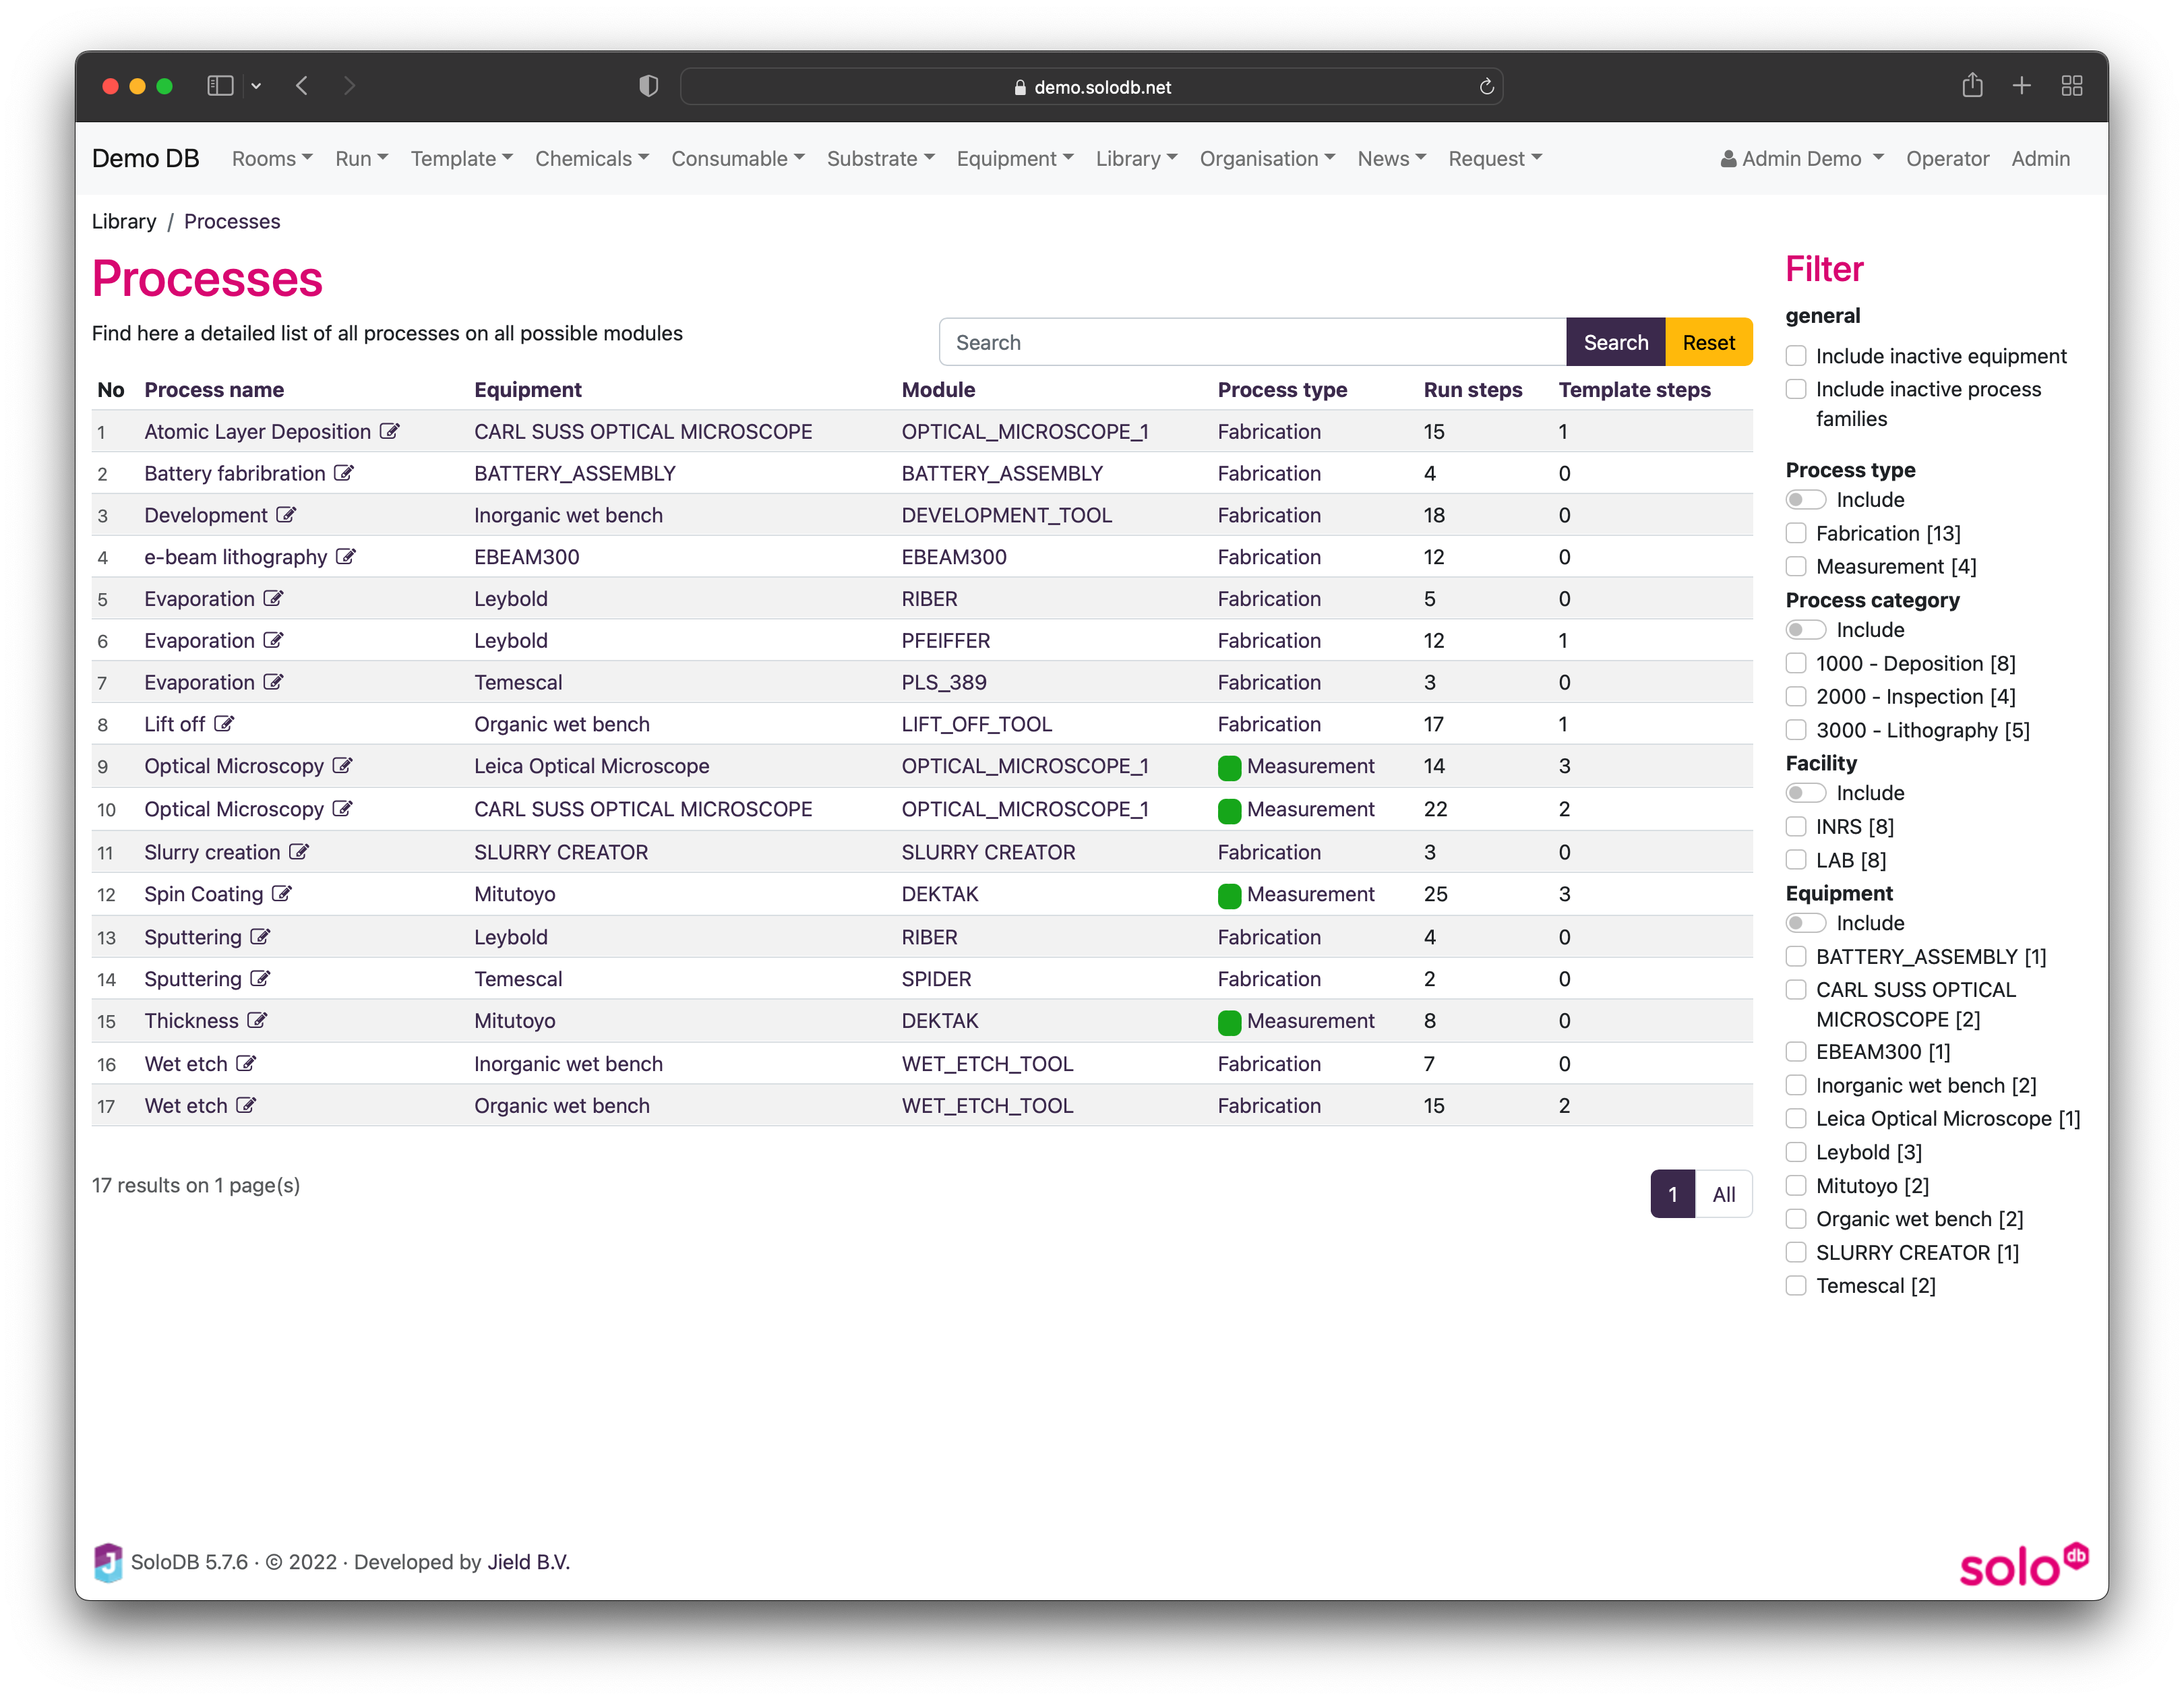Open Safari share icon

tap(1971, 86)
